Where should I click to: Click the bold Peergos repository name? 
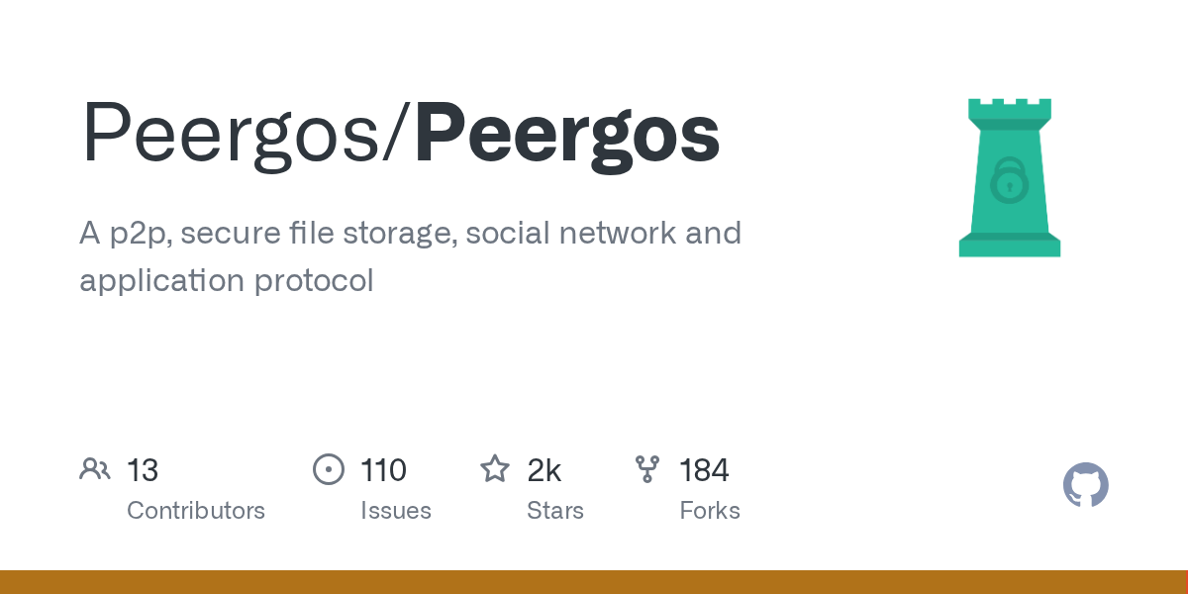(x=567, y=135)
